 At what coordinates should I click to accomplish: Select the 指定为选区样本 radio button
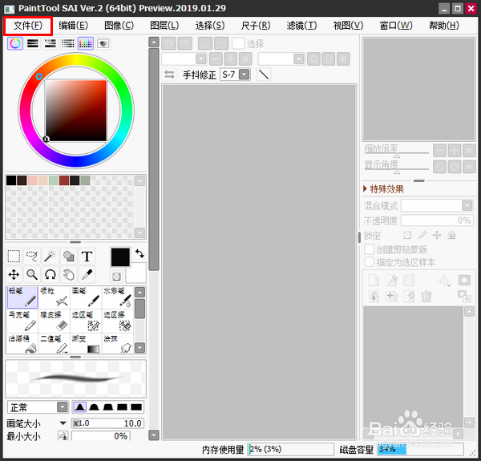click(x=369, y=262)
